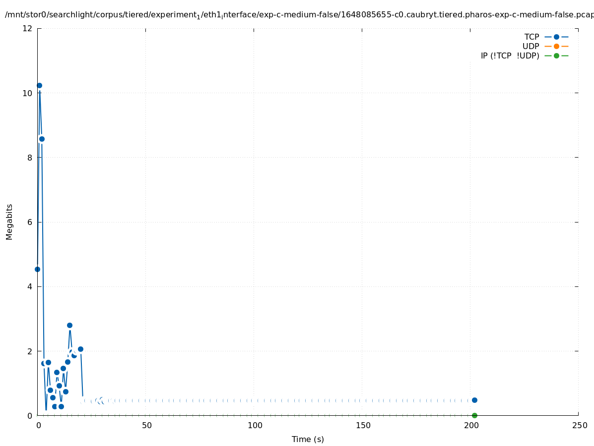Click the 6 tick label on y-axis
The height and width of the screenshot is (446, 594).
point(30,222)
